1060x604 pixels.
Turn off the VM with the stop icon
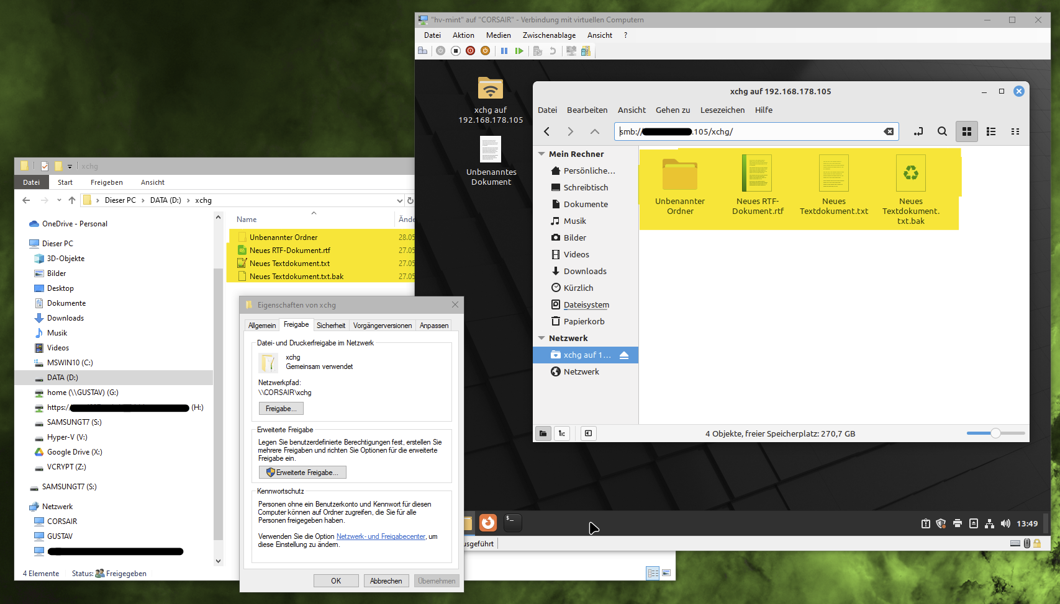point(456,51)
